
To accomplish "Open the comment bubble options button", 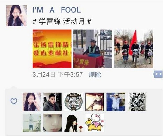I will 158,74.
